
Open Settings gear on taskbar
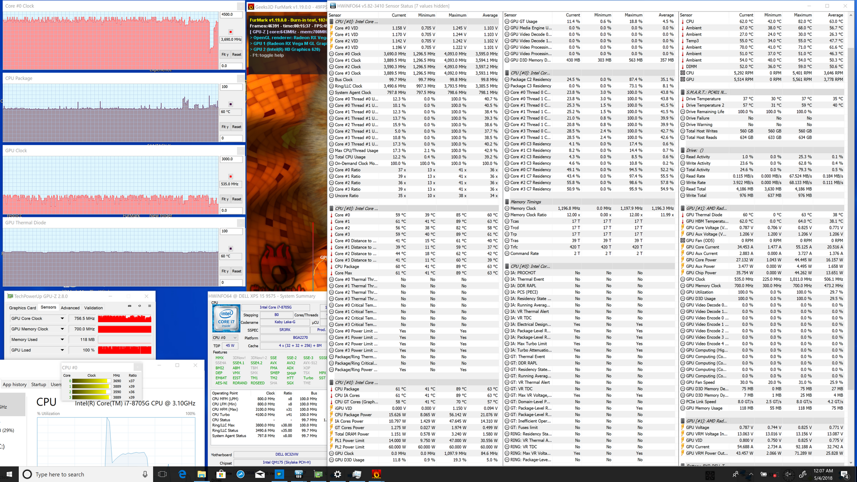pos(337,474)
